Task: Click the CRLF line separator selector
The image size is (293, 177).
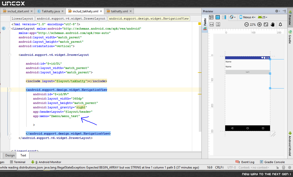Action: (219, 167)
